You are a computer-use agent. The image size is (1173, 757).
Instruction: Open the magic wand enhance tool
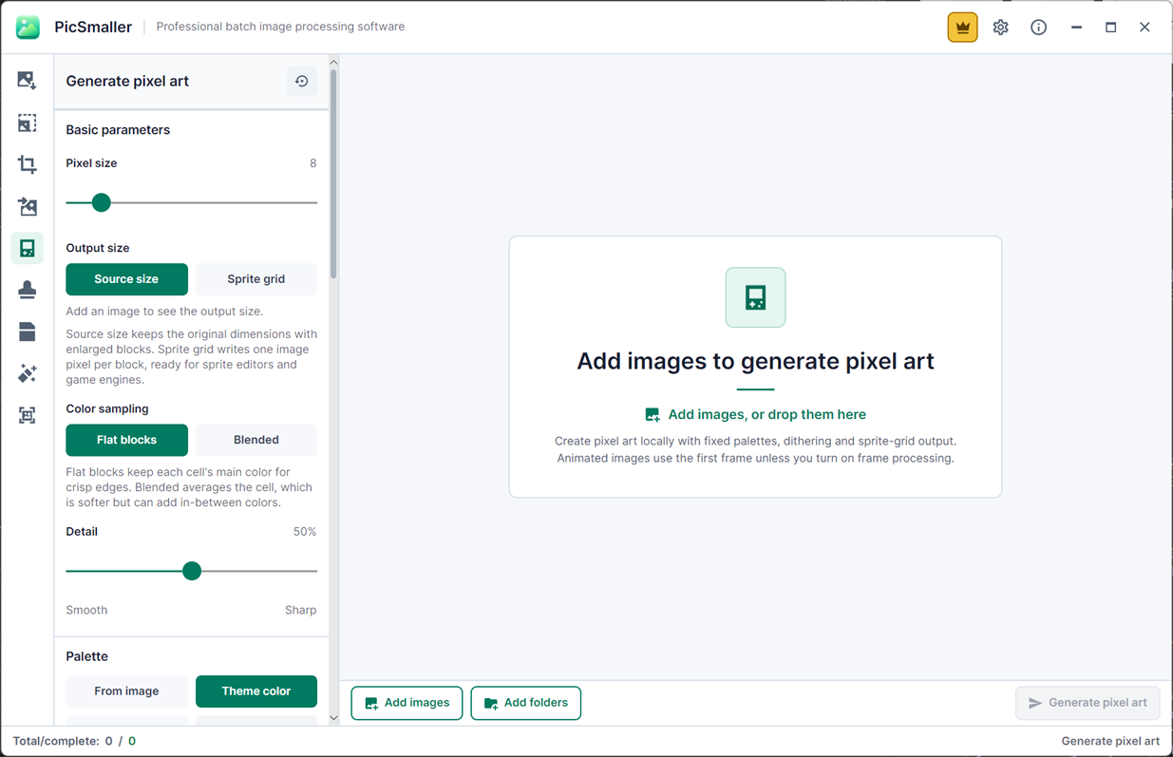click(27, 373)
